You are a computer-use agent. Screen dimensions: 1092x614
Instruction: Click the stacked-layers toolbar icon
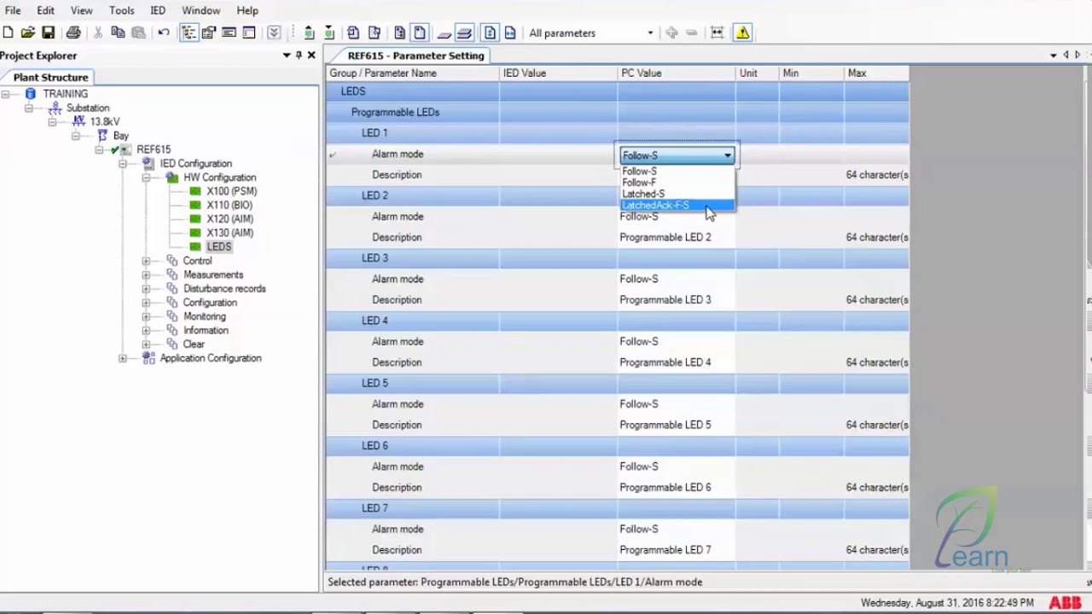(x=464, y=32)
